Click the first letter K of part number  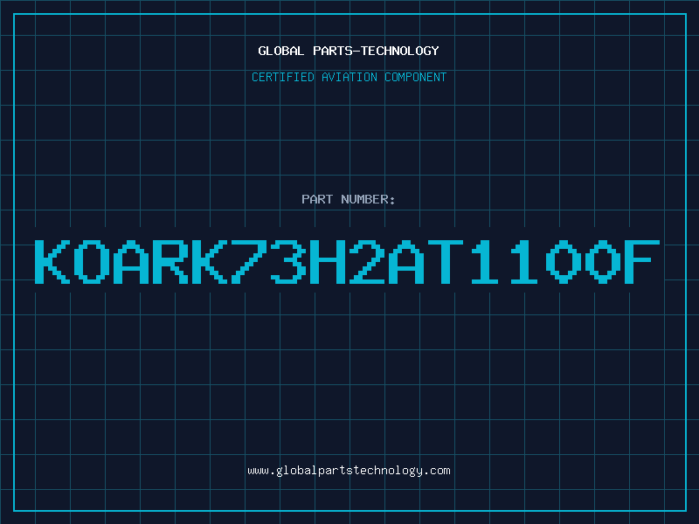(52, 262)
